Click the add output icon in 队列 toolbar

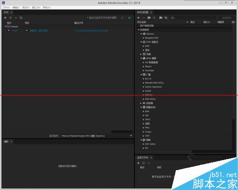click(10, 18)
